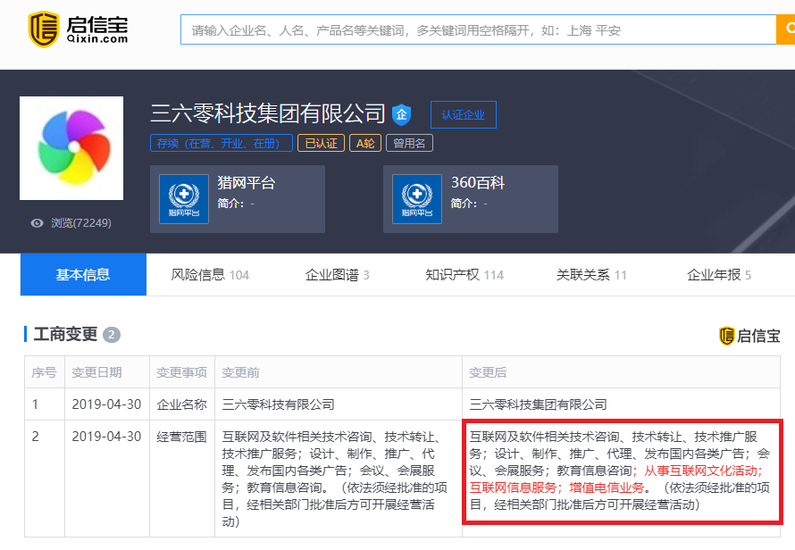Click the red text 从事互联网文化活动
The height and width of the screenshot is (550, 795).
[x=700, y=471]
